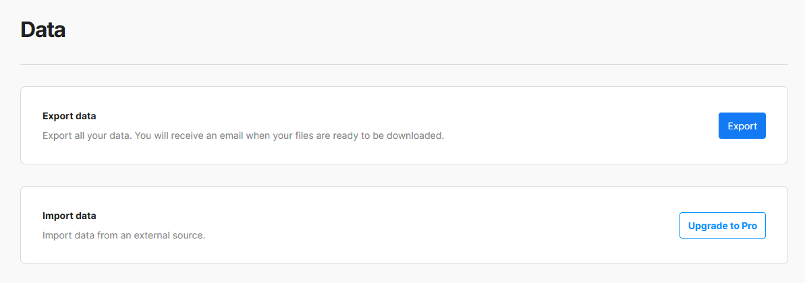Viewport: 805px width, 283px height.
Task: Click the word 'Import' in the import description
Action: [x=57, y=235]
